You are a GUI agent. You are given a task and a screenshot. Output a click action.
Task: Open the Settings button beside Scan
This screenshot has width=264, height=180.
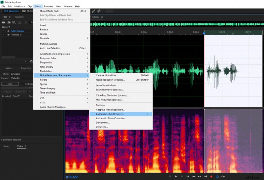coord(27,84)
